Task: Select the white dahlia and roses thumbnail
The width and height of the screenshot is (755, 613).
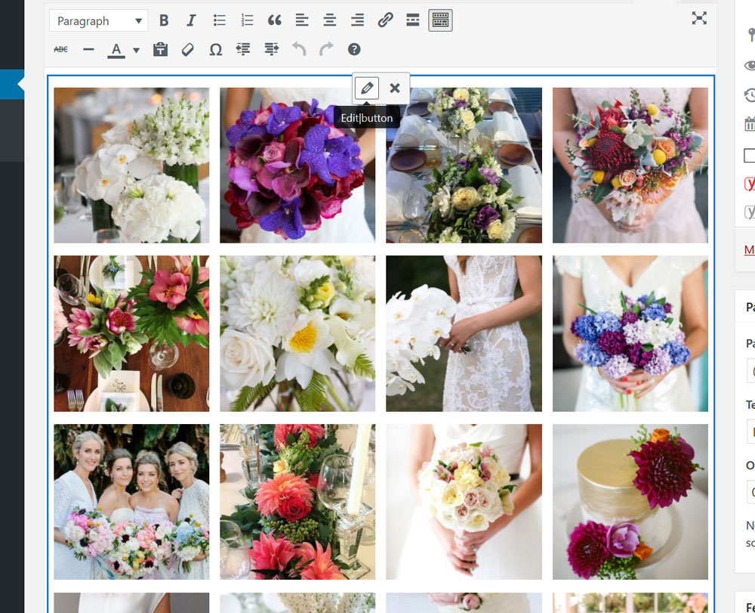Action: (297, 333)
